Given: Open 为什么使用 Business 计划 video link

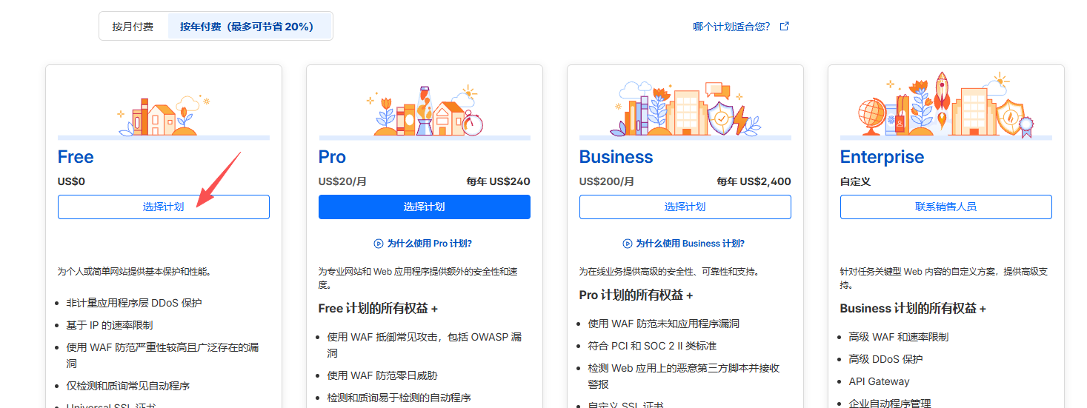Looking at the screenshot, I should [x=690, y=244].
